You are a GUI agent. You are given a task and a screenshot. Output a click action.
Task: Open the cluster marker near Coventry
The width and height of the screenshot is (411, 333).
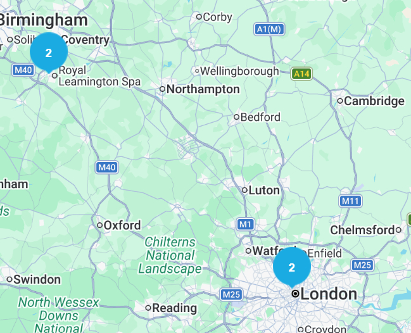point(49,53)
